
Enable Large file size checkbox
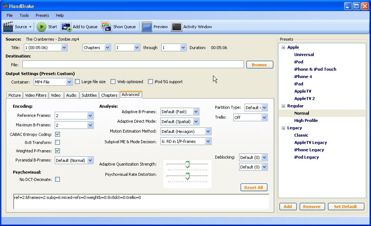click(x=78, y=82)
